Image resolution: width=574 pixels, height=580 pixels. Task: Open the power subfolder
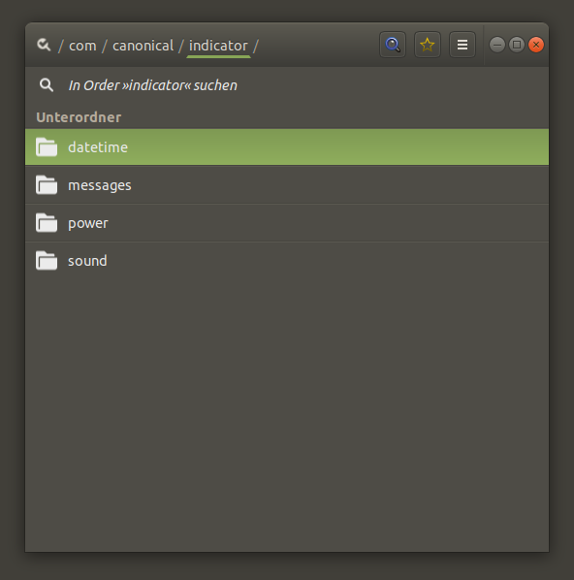pyautogui.click(x=287, y=223)
